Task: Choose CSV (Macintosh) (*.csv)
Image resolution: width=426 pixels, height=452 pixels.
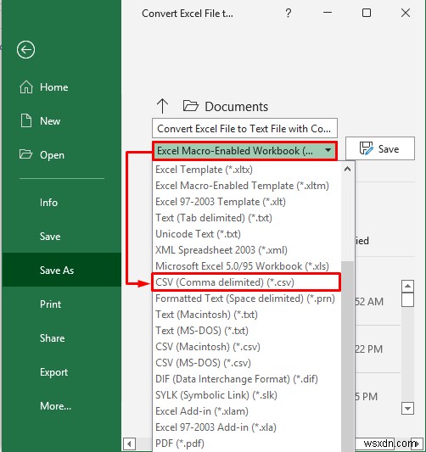Action: click(246, 347)
